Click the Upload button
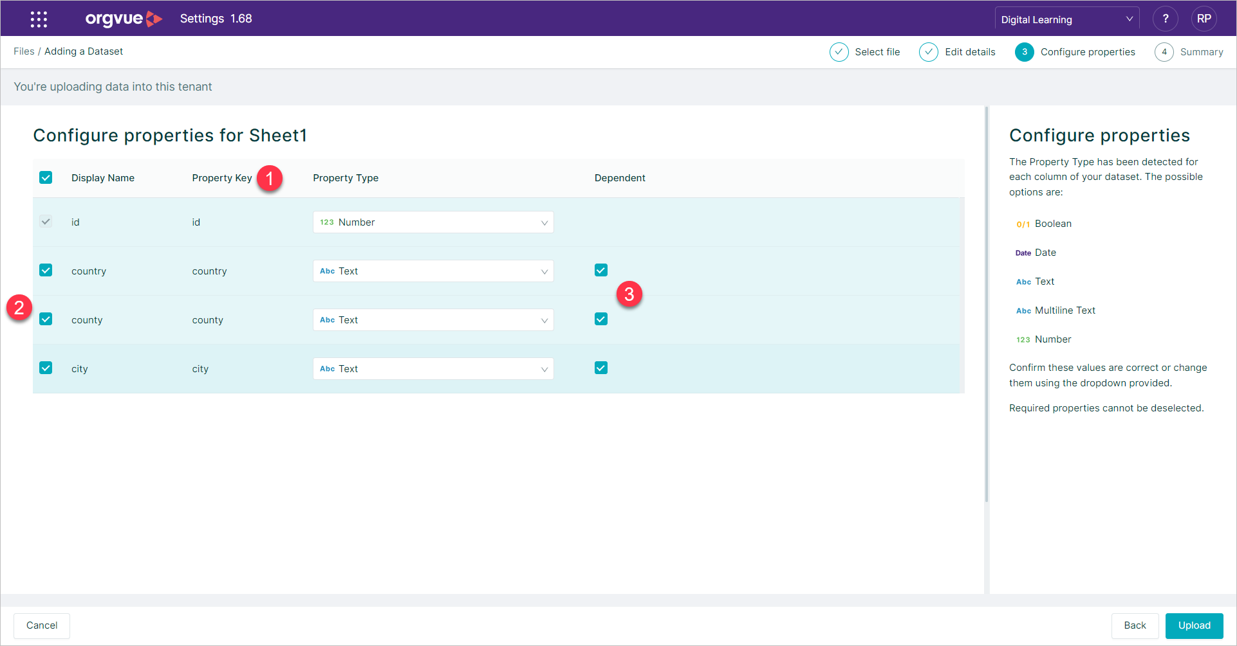 (x=1194, y=625)
